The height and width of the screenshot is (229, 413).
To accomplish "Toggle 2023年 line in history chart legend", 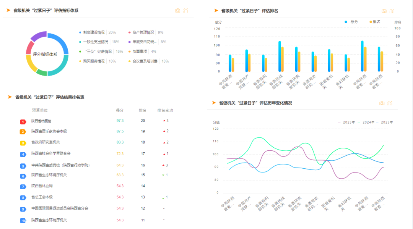I will coord(346,122).
